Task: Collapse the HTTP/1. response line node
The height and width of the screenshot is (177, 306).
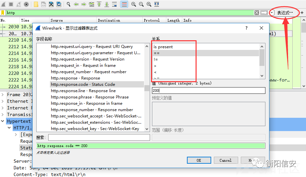Action: (9, 128)
